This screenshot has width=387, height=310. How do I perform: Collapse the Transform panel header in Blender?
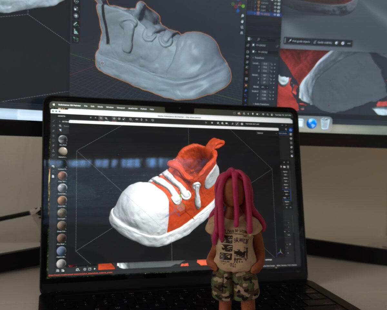pyautogui.click(x=259, y=58)
